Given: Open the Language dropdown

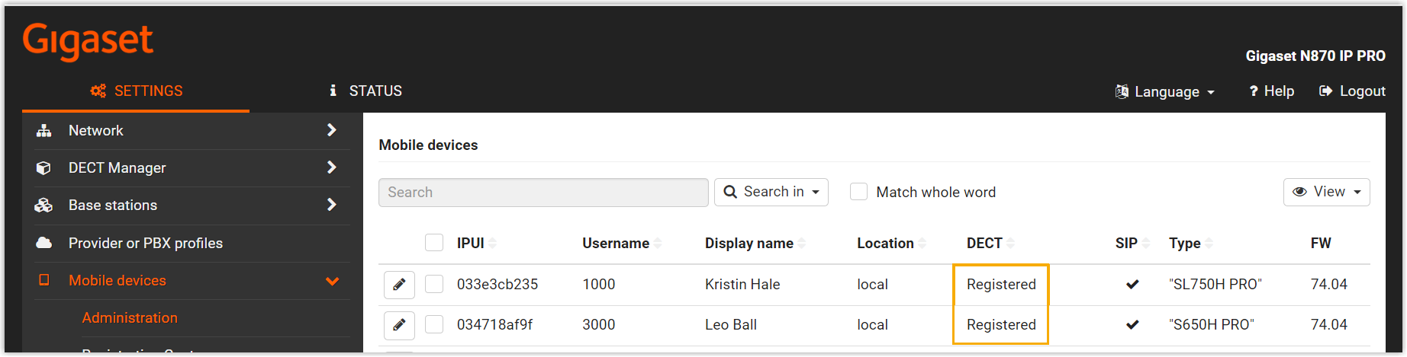Looking at the screenshot, I should pos(1165,92).
